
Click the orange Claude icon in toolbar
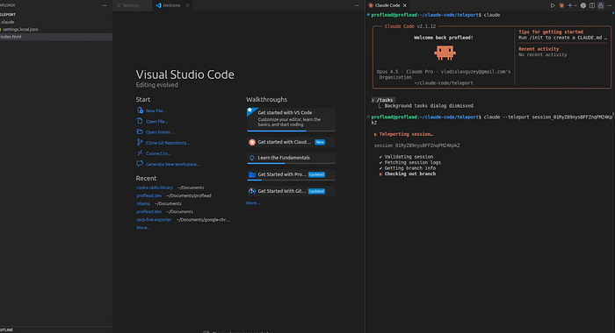[561, 5]
